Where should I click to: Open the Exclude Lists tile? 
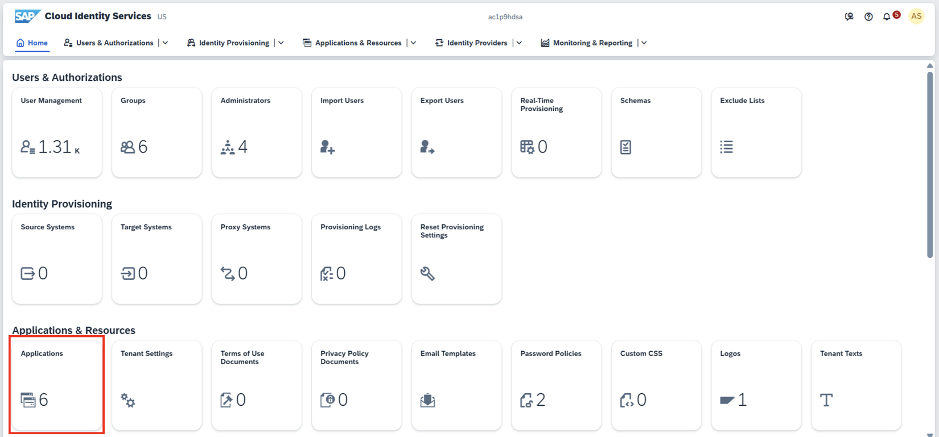[756, 133]
